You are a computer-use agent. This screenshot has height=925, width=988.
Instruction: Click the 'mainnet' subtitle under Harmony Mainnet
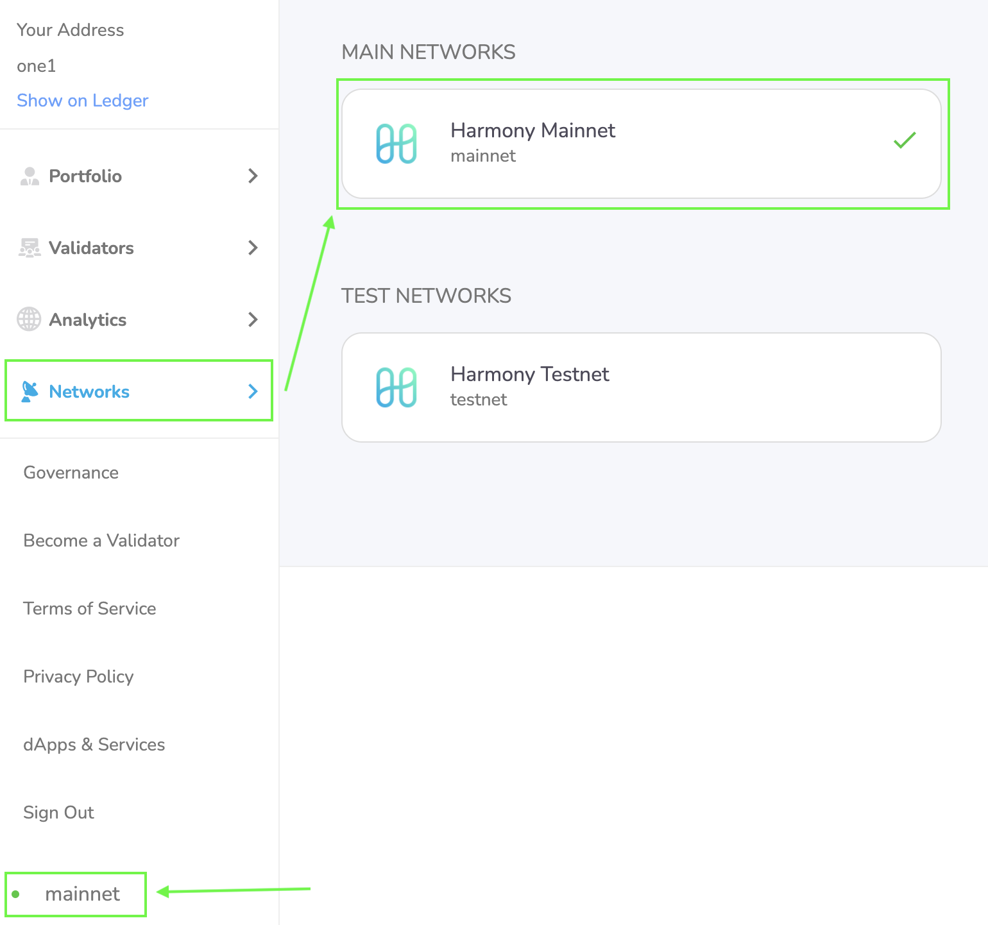483,156
